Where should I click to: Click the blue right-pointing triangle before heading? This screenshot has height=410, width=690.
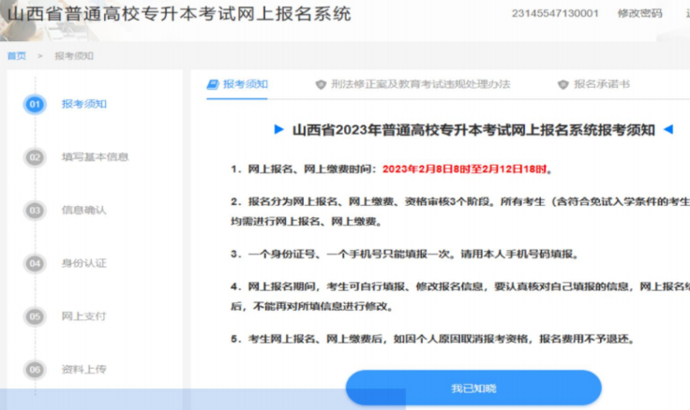click(278, 129)
